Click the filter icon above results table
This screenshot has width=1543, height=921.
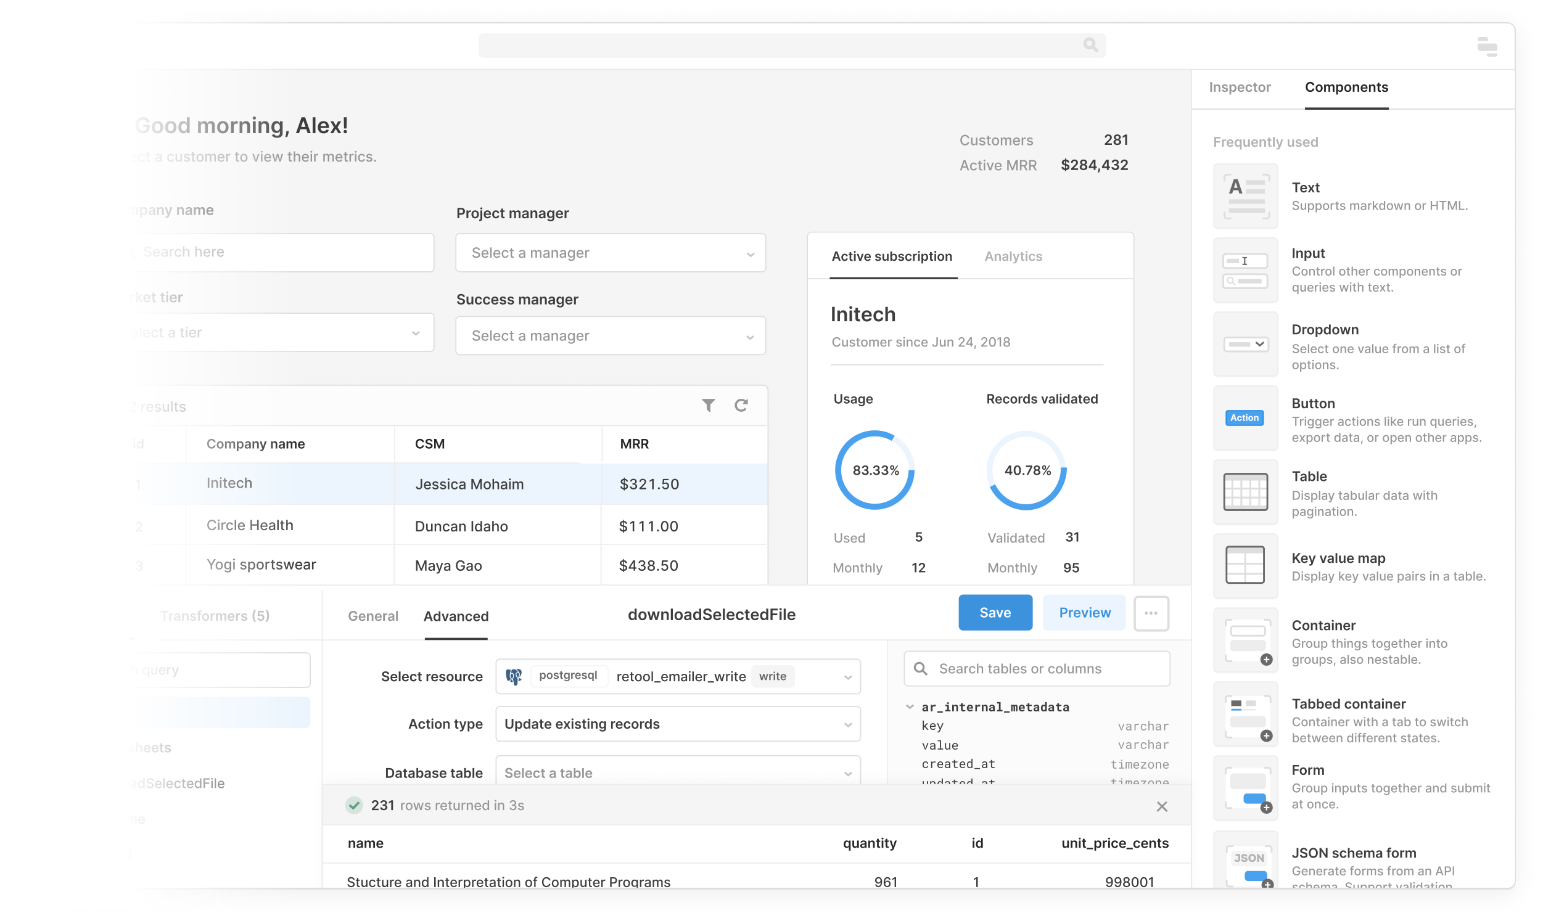pos(709,404)
